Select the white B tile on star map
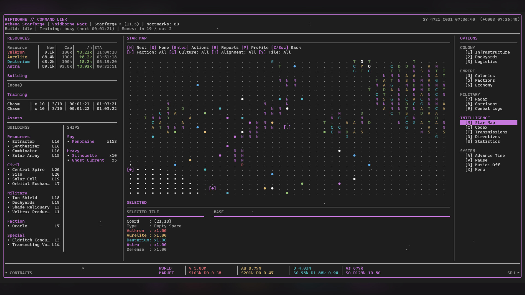Image resolution: width=525 pixels, height=295 pixels. coord(414,90)
